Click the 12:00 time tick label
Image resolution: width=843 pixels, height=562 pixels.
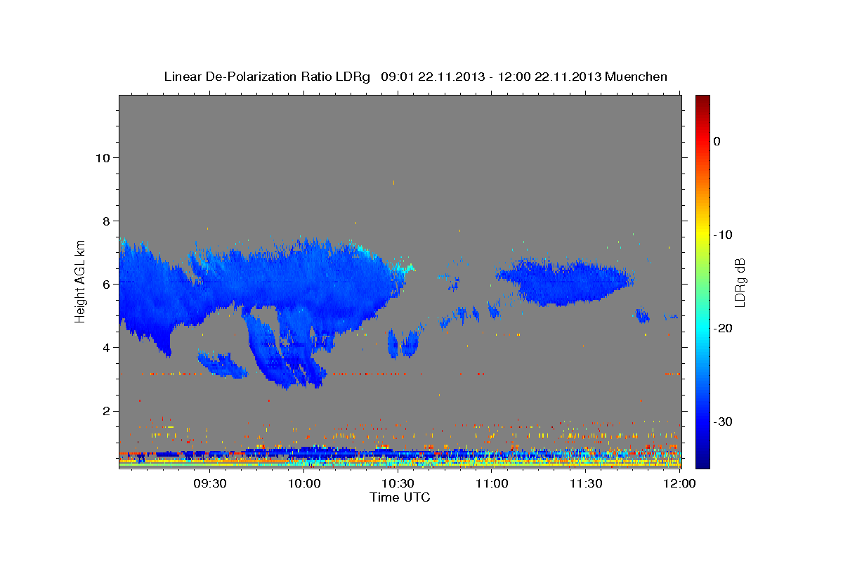(679, 483)
